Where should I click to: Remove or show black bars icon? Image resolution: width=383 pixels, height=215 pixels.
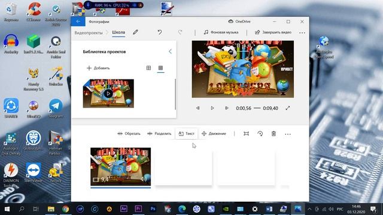tap(246, 134)
